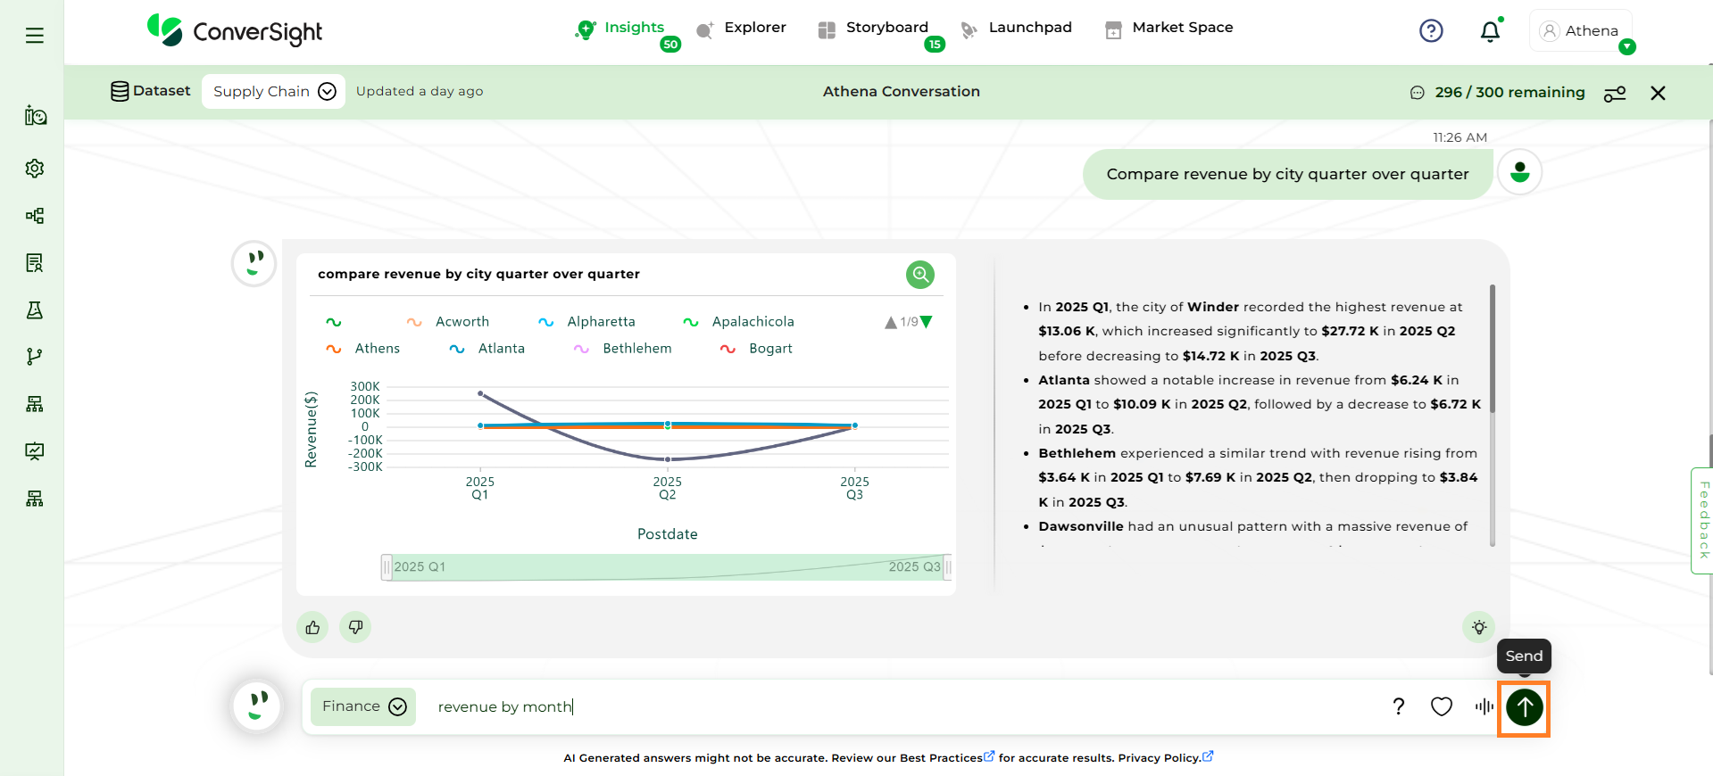The image size is (1713, 776).
Task: Open the Finance category dropdown
Action: coord(363,706)
